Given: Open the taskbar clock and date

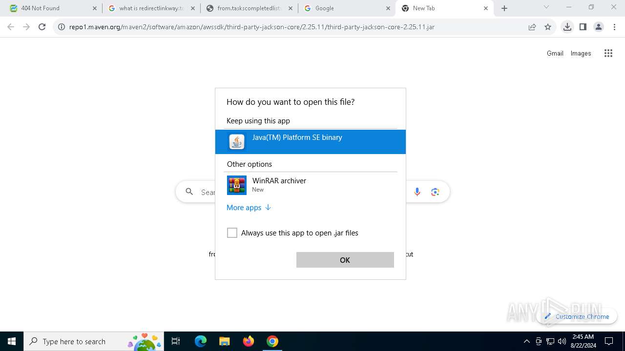Looking at the screenshot, I should 583,341.
